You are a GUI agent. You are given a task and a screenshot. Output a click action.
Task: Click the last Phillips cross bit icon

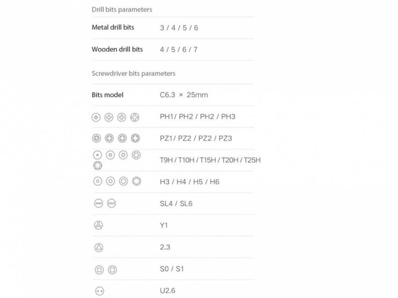(x=136, y=117)
